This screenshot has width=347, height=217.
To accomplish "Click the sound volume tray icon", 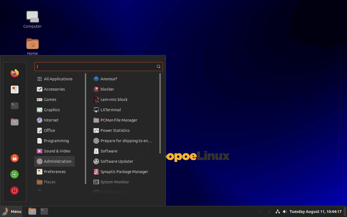I will [285, 212].
